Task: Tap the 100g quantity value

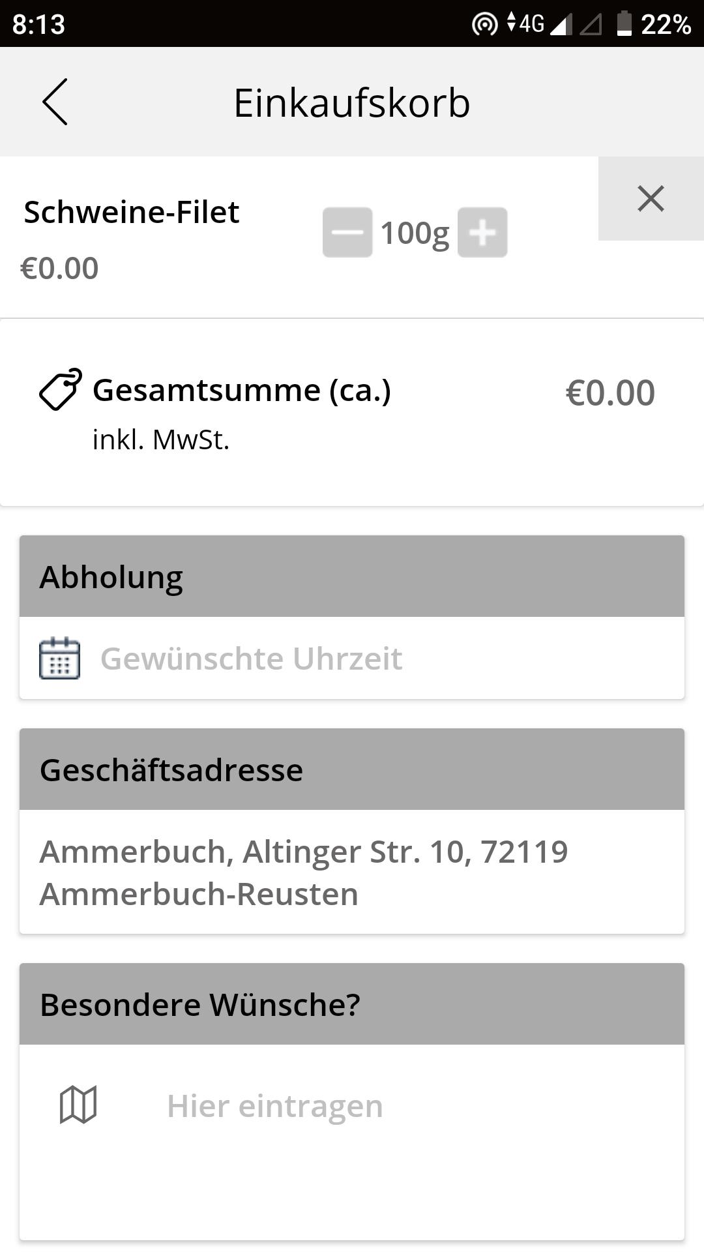Action: pos(415,233)
